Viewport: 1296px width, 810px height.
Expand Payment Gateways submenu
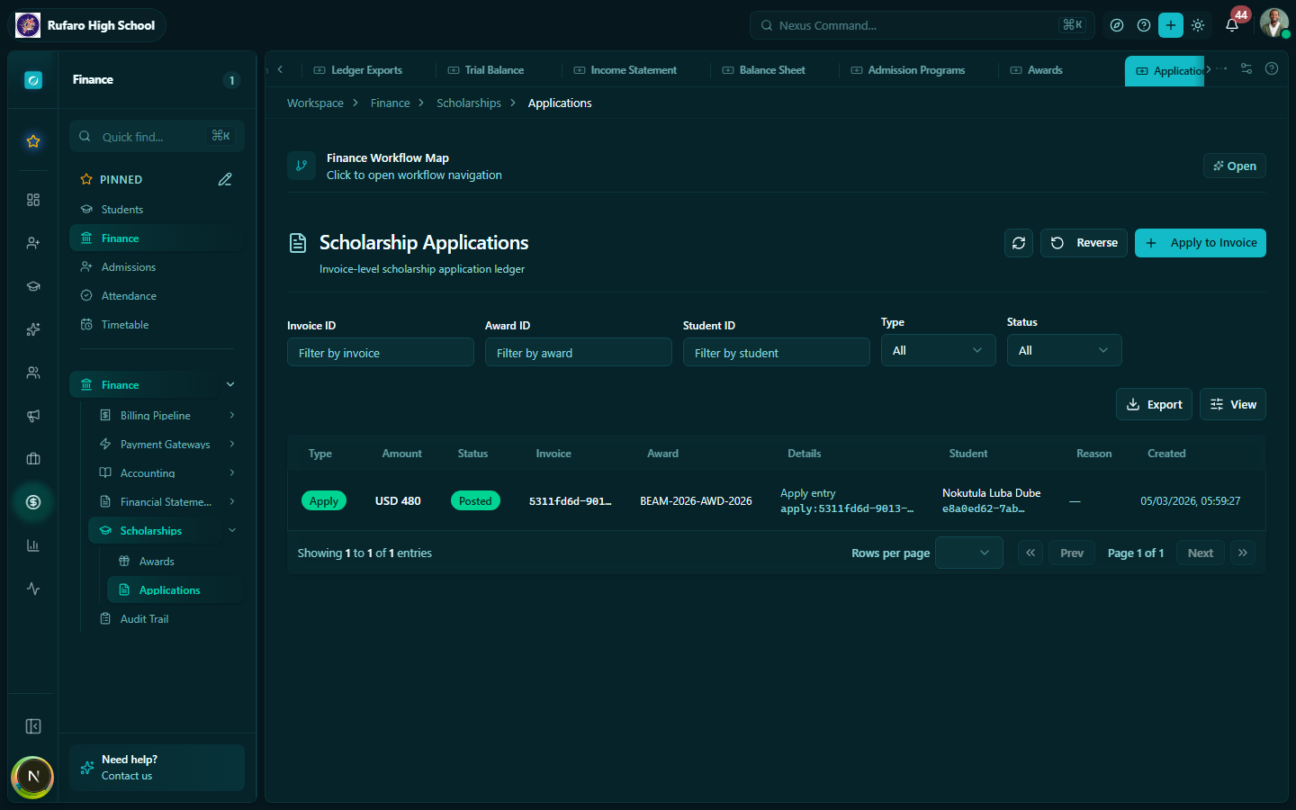pos(232,444)
